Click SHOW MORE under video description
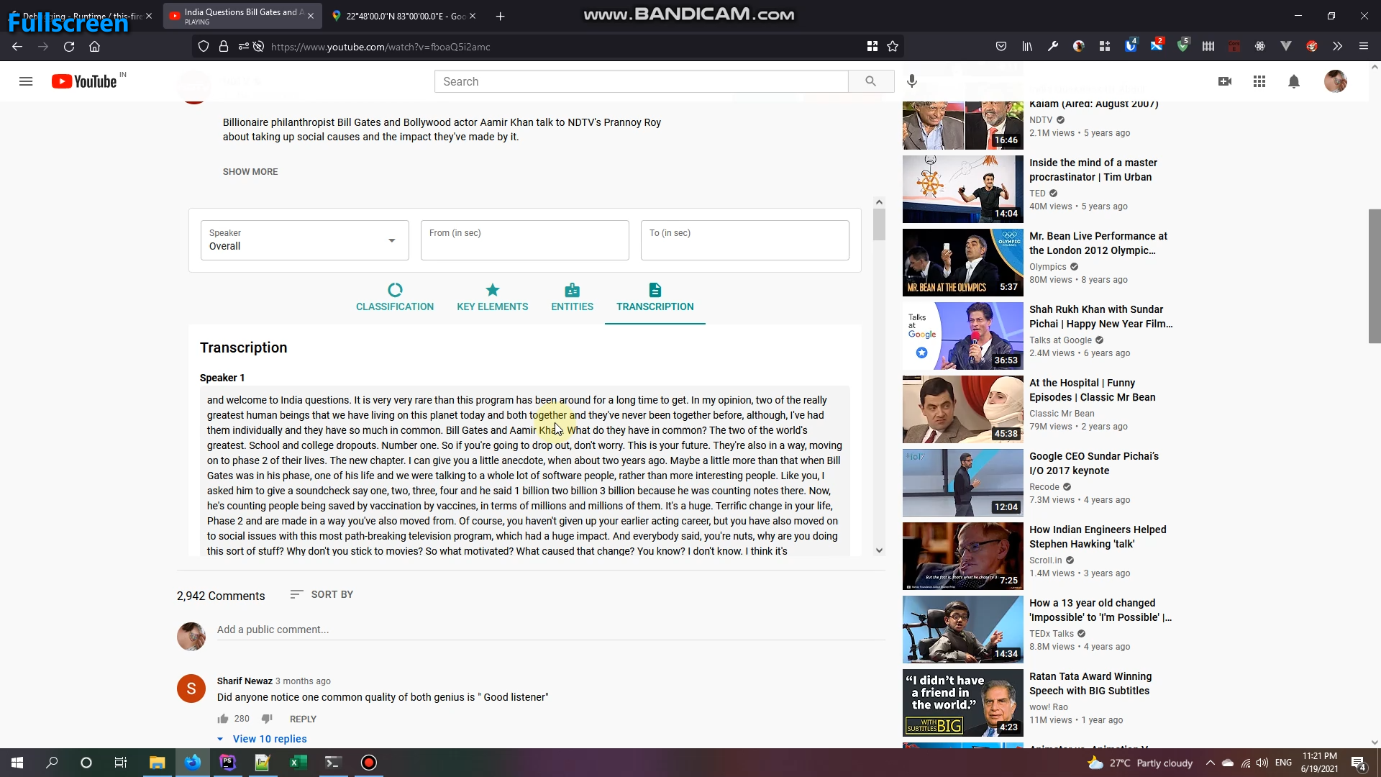Viewport: 1381px width, 777px height. point(250,171)
